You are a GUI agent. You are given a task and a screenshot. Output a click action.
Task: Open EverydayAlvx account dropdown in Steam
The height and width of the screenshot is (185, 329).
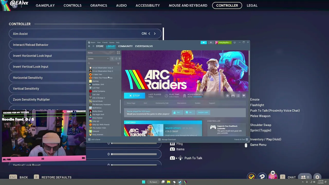click(223, 42)
